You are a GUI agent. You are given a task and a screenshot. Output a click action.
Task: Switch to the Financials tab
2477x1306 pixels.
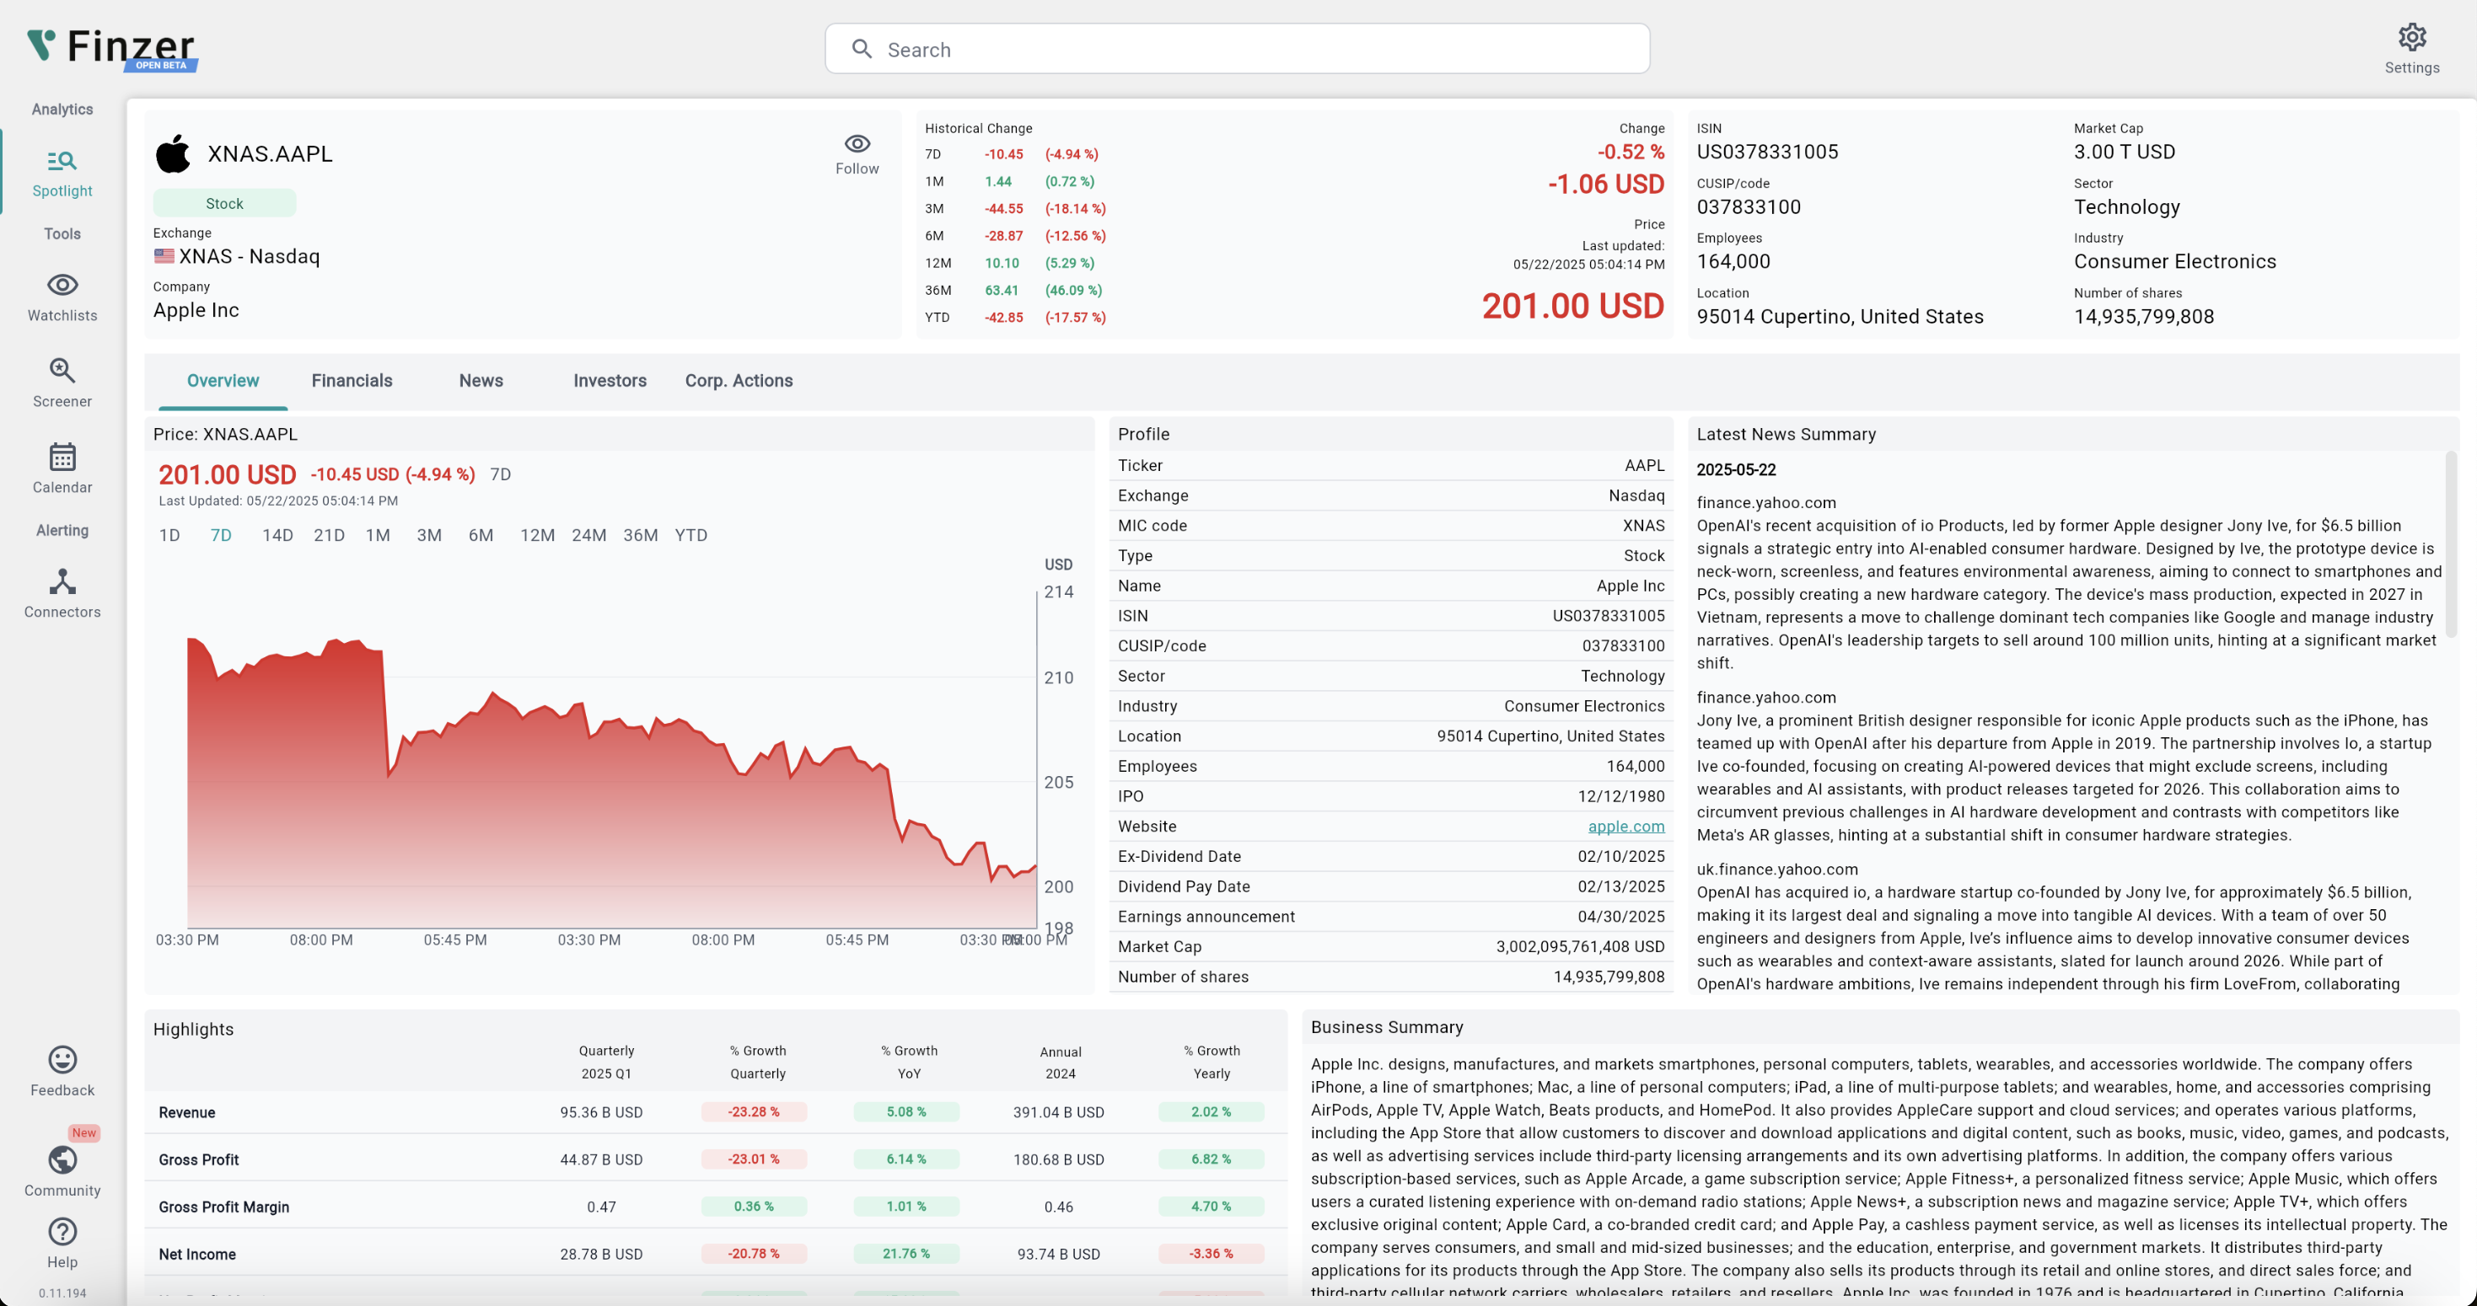[x=352, y=381]
